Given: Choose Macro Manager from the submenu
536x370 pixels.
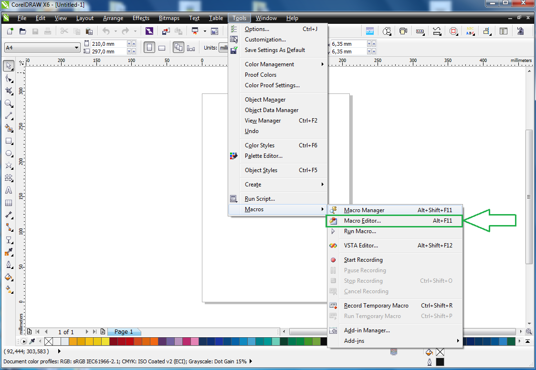Looking at the screenshot, I should [395, 210].
